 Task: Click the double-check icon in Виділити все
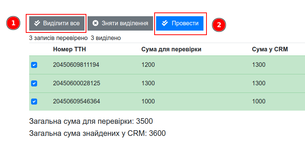[x=37, y=23]
